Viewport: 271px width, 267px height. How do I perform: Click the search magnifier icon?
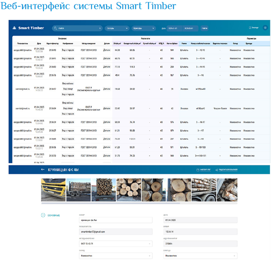coord(55,28)
